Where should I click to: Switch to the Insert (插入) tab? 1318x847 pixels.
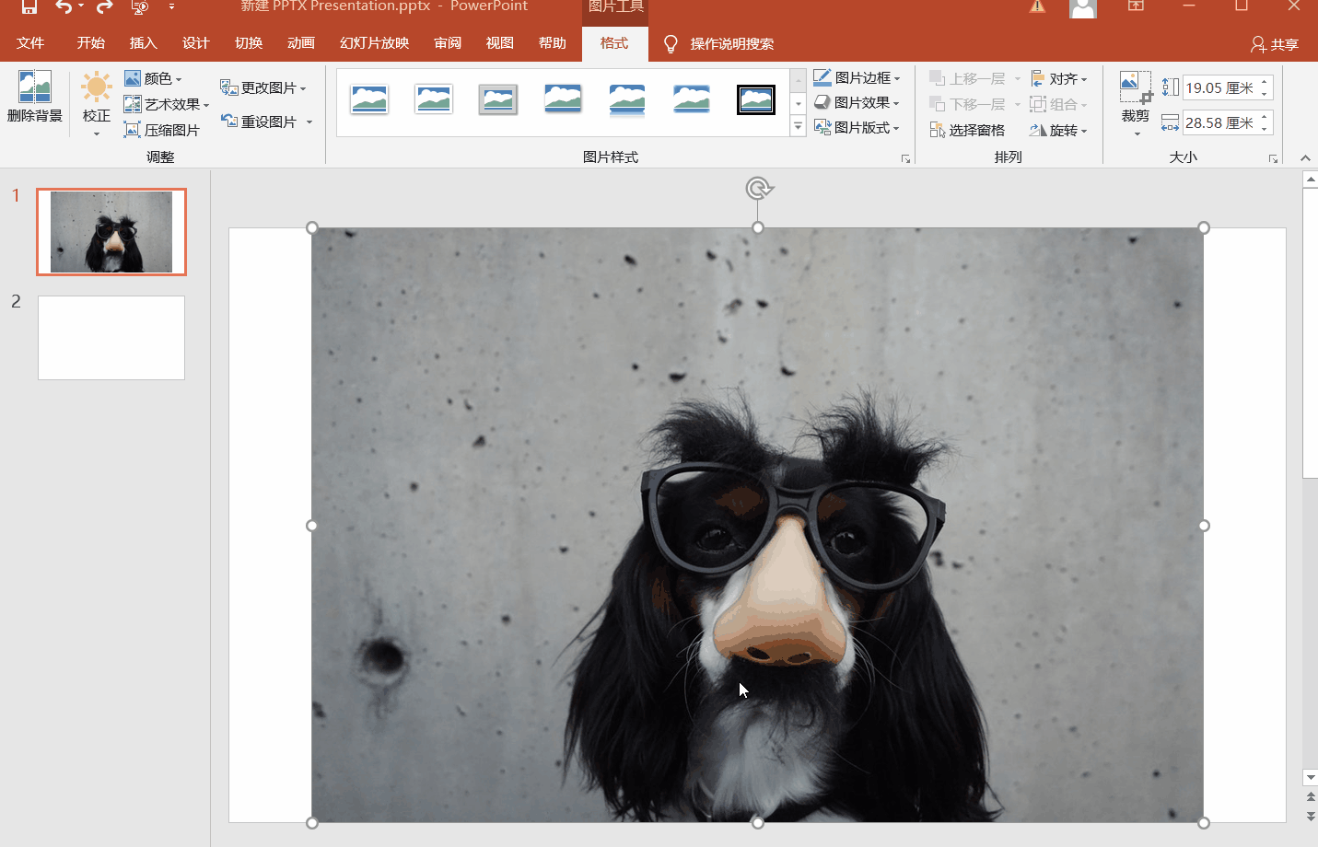point(143,43)
